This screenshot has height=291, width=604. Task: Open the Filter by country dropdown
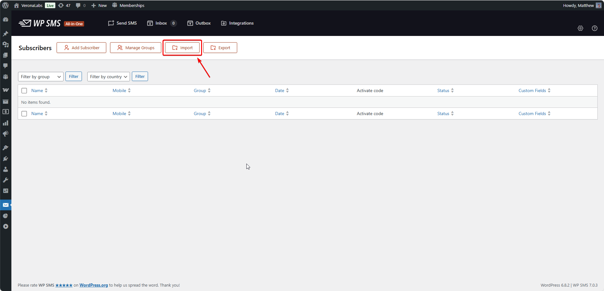(x=108, y=76)
